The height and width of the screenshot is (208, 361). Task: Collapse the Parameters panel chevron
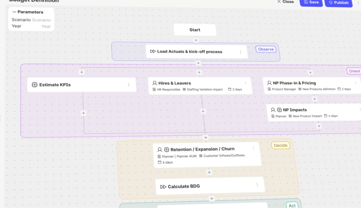pyautogui.click(x=14, y=12)
